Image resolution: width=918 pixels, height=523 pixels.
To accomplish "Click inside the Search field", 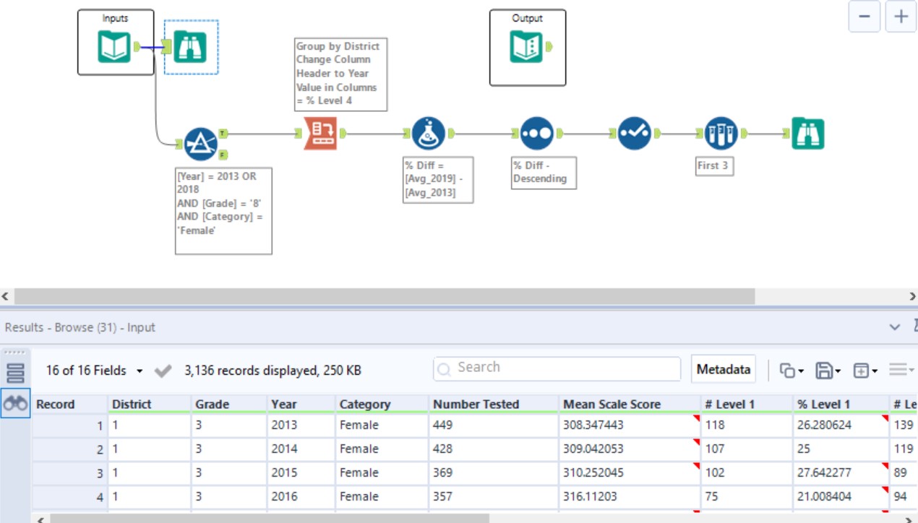I will coord(557,368).
